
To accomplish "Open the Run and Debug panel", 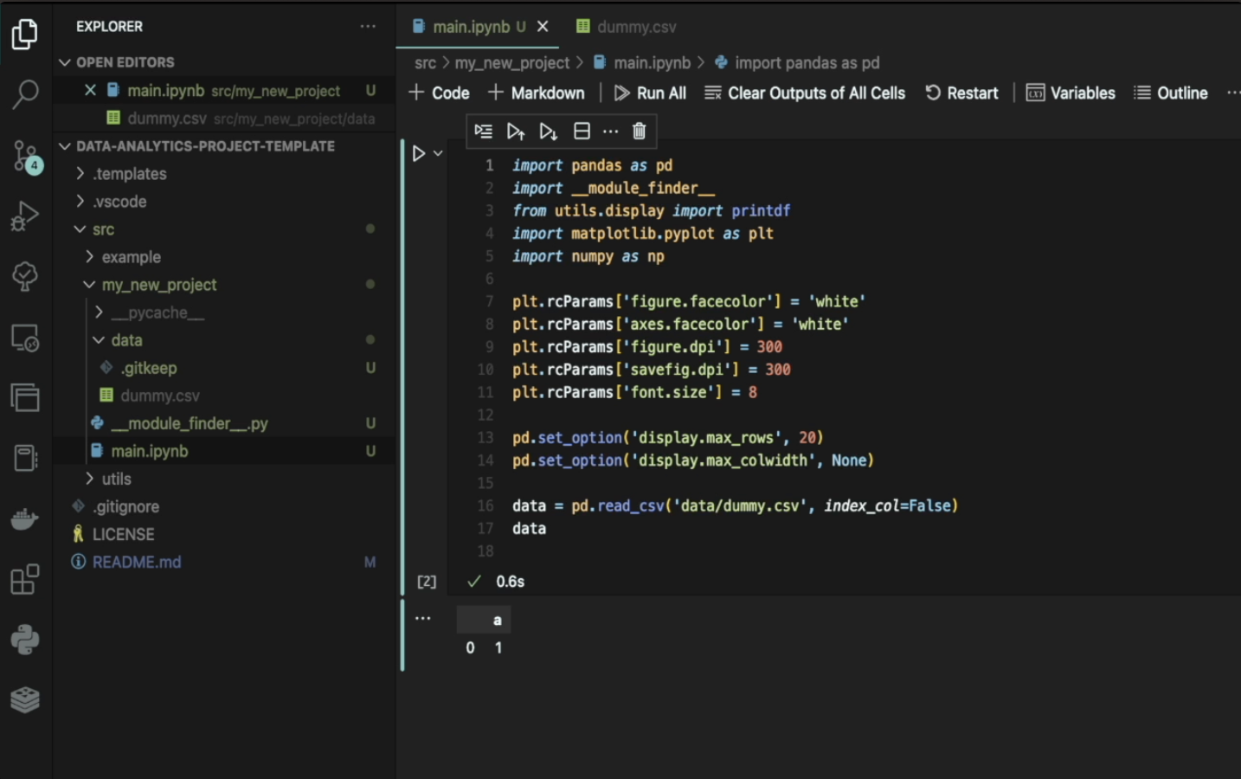I will click(25, 216).
